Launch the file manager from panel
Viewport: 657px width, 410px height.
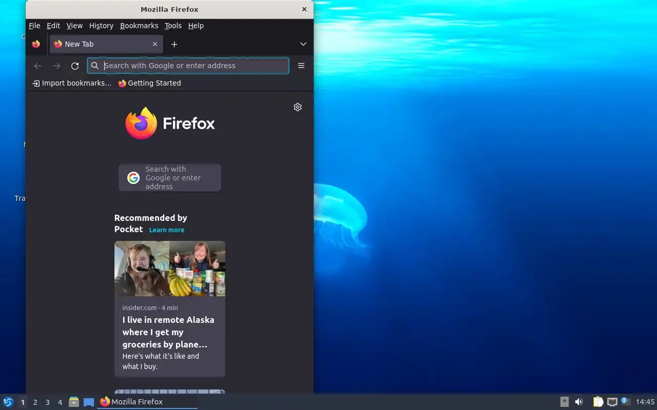click(74, 402)
